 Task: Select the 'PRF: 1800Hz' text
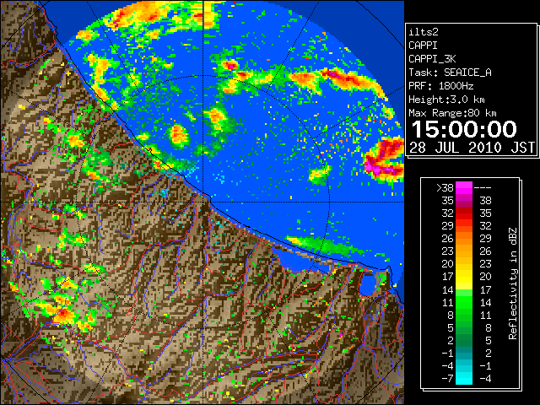tap(441, 86)
